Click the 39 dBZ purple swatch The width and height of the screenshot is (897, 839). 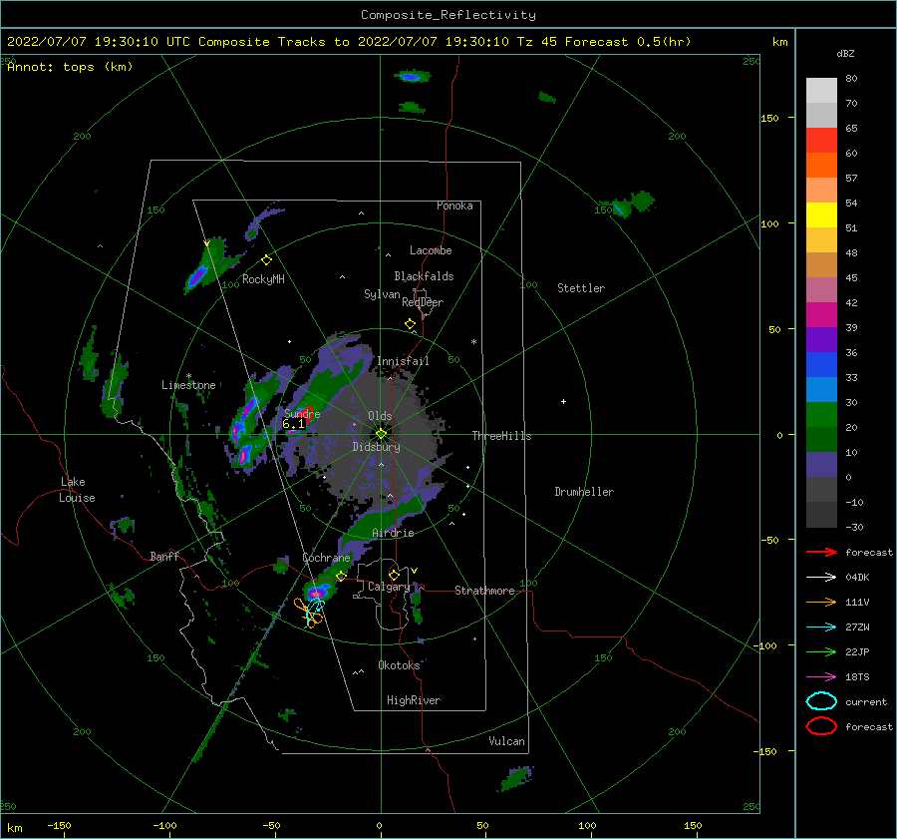tap(821, 339)
